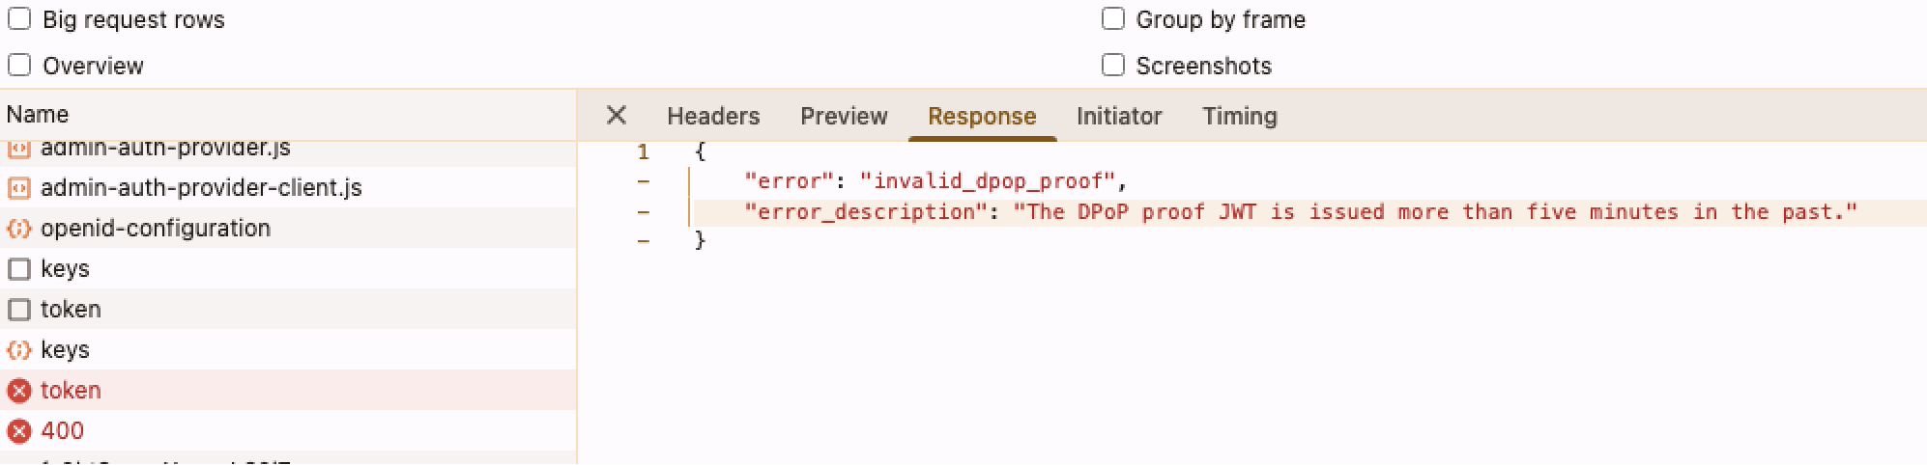Collapse the JSON fold at "error" line

pyautogui.click(x=644, y=181)
